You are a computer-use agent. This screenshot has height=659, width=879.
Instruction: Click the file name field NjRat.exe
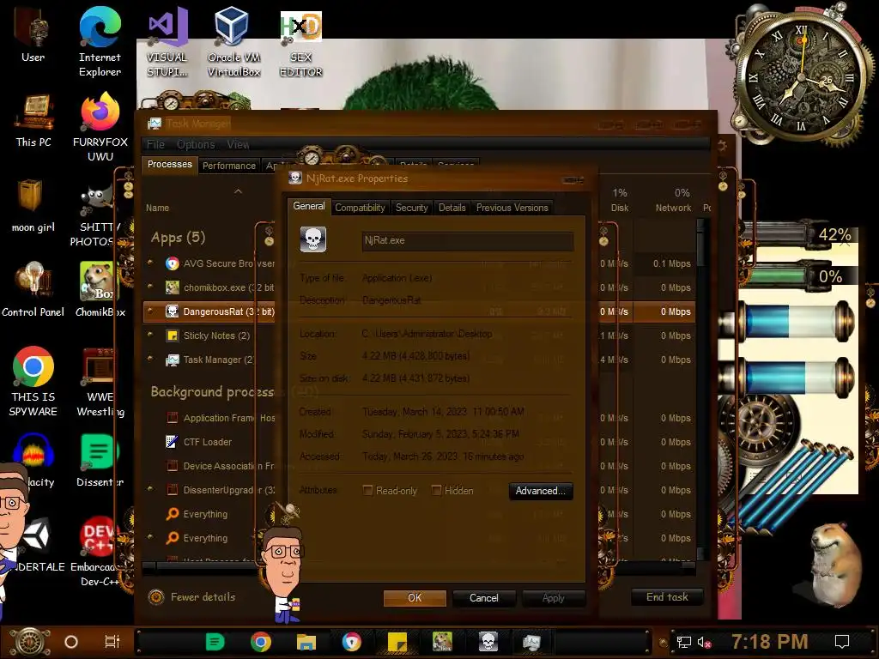click(x=468, y=240)
